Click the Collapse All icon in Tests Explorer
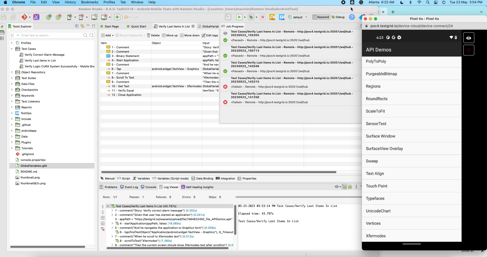The image size is (487, 257). 77,26
